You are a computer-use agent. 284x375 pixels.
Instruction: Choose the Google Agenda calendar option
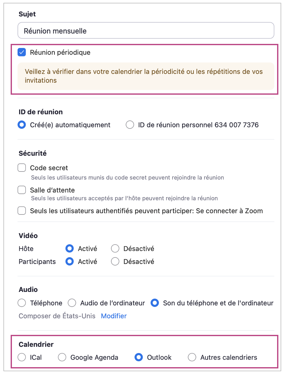62,357
